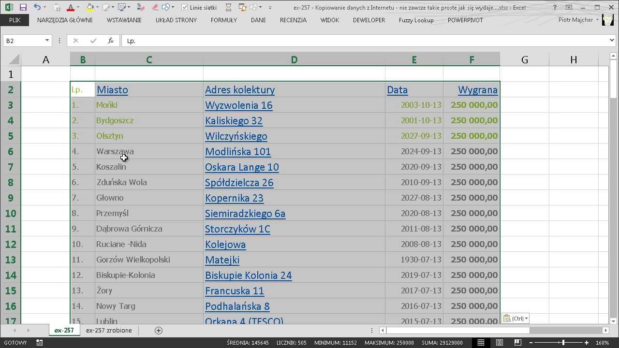619x348 pixels.
Task: Open the font color dropdown arrow
Action: coord(79,7)
